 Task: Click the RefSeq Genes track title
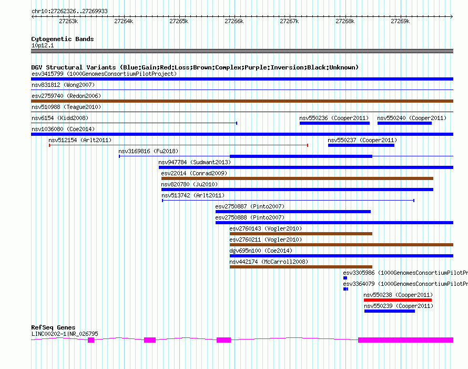53,327
